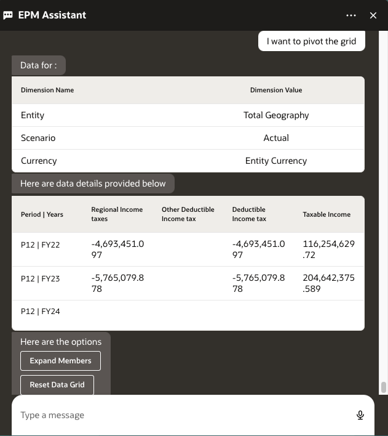Click the Entity Currency value cell
Image resolution: width=388 pixels, height=436 pixels.
point(276,161)
